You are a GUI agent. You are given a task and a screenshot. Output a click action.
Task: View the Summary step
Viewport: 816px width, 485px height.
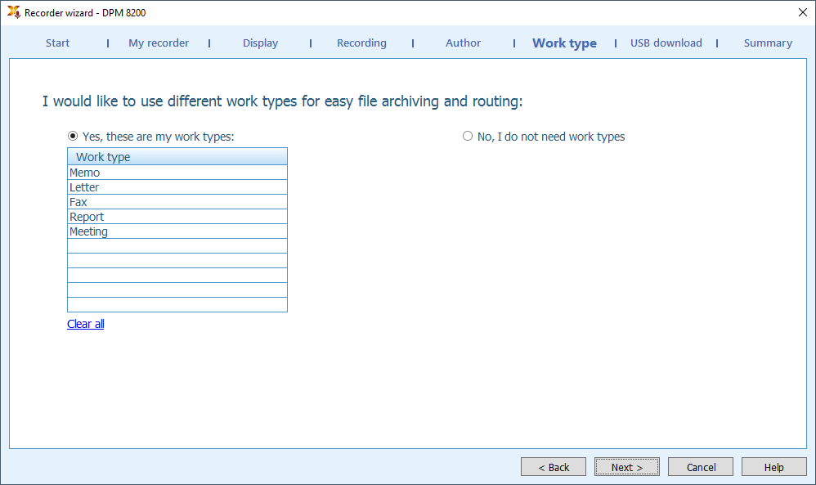tap(768, 43)
